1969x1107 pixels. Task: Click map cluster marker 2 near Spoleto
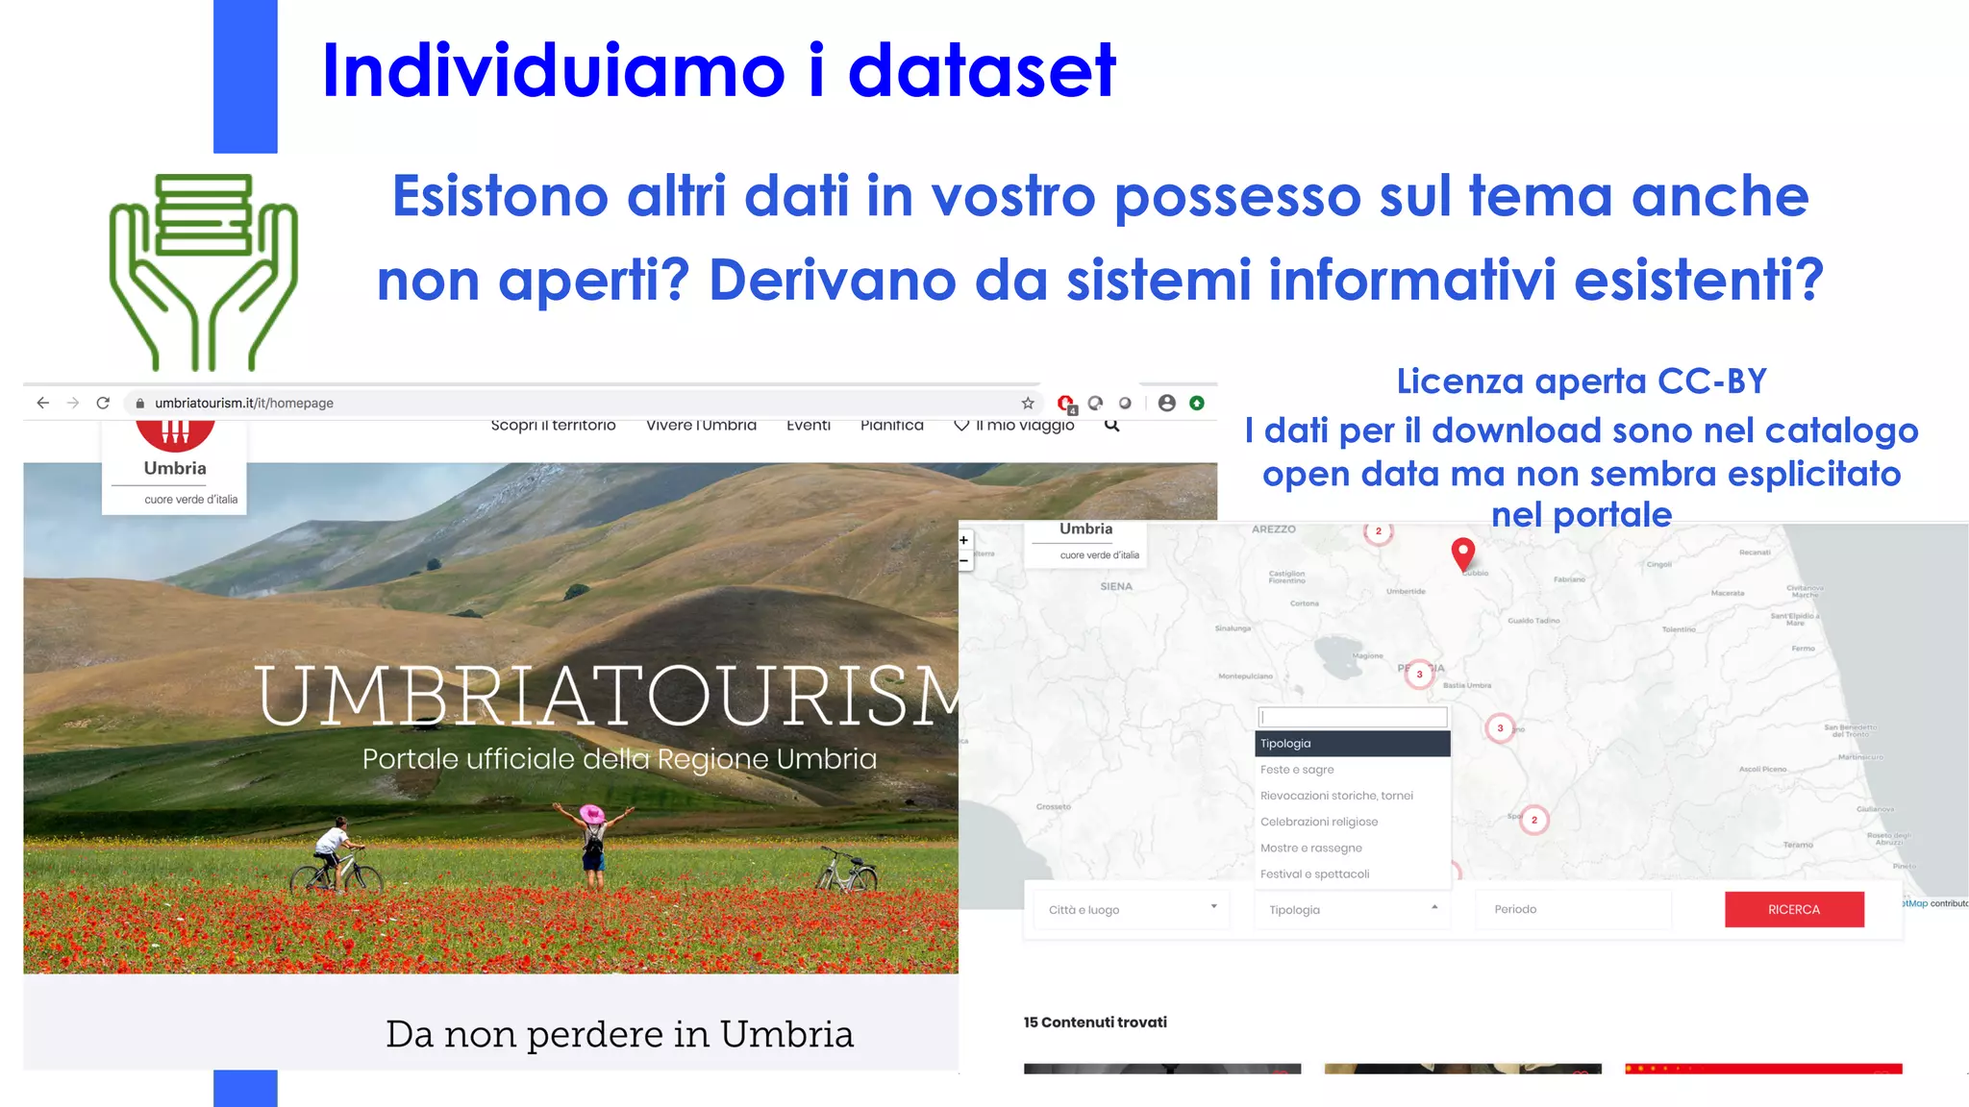pyautogui.click(x=1533, y=820)
